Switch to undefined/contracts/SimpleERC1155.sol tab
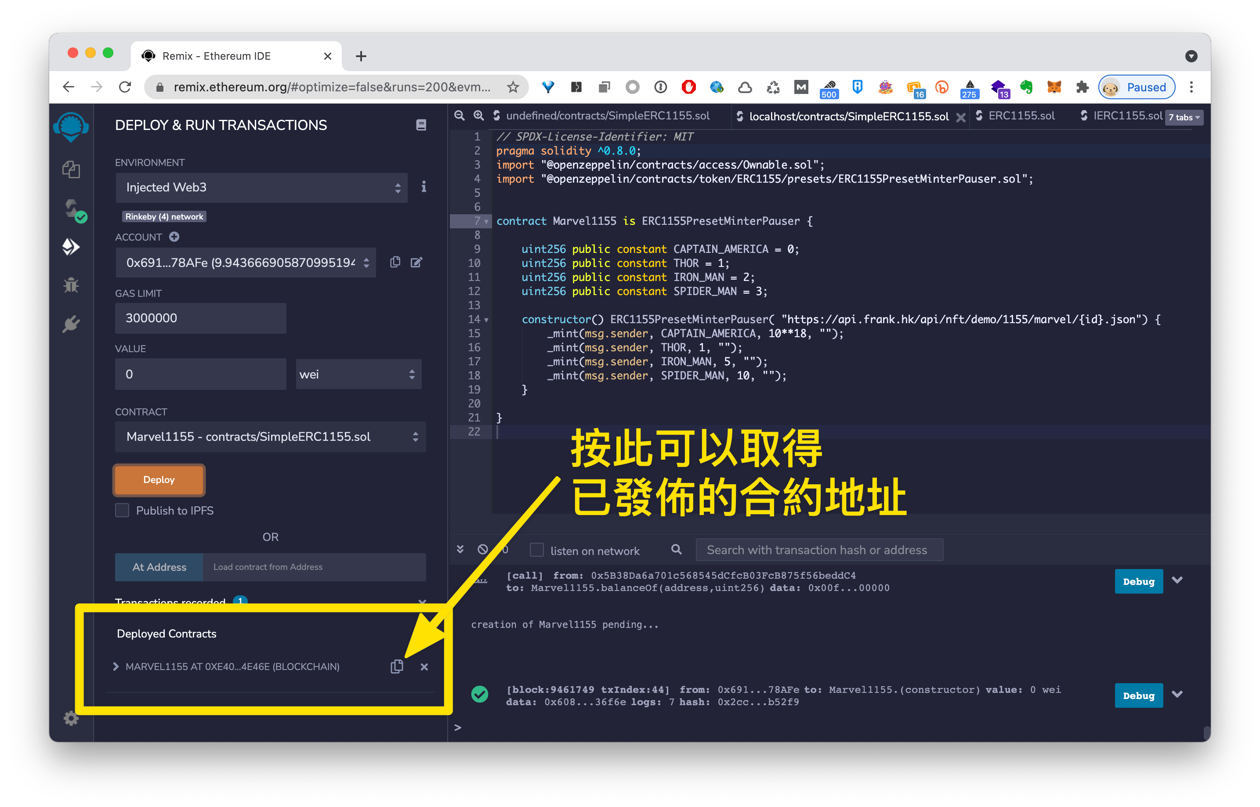The height and width of the screenshot is (807, 1260). point(607,116)
